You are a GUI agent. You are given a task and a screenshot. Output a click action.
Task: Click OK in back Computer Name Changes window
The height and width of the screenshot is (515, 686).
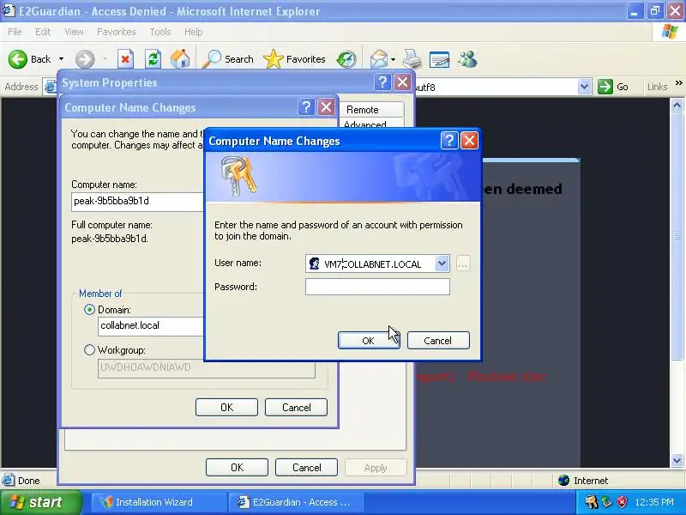(226, 407)
